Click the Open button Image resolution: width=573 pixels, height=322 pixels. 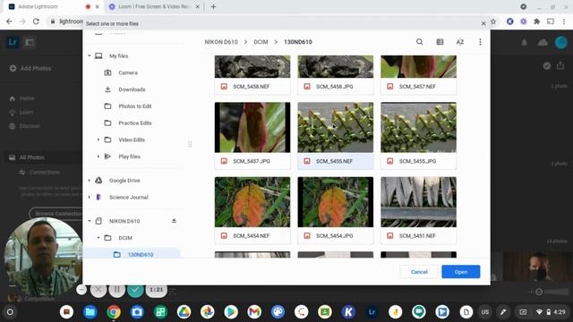(461, 272)
